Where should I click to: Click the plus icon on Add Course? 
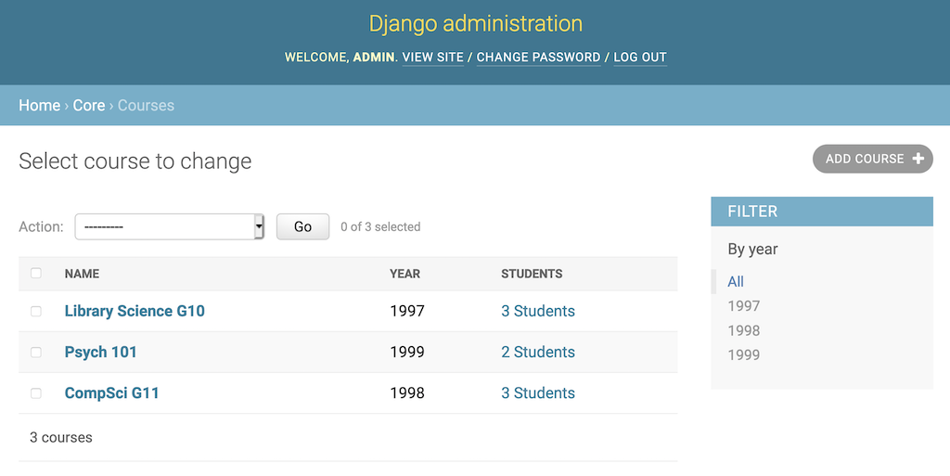[918, 159]
